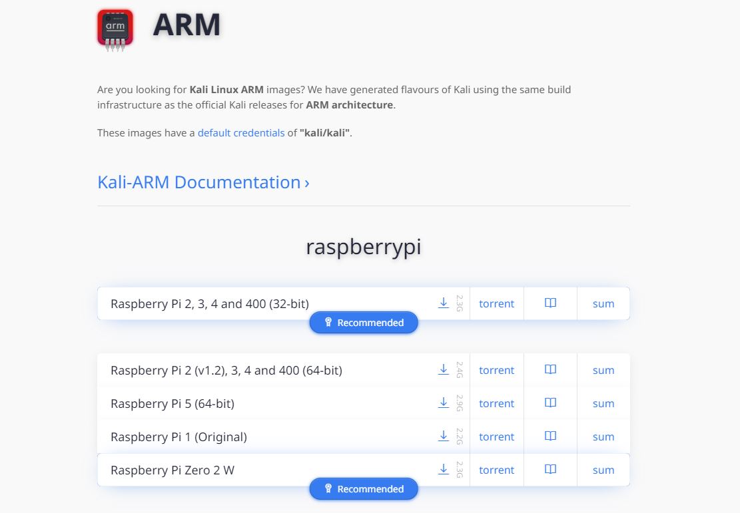Open torrent link for 32-bit Raspberry Pi image

tap(496, 303)
